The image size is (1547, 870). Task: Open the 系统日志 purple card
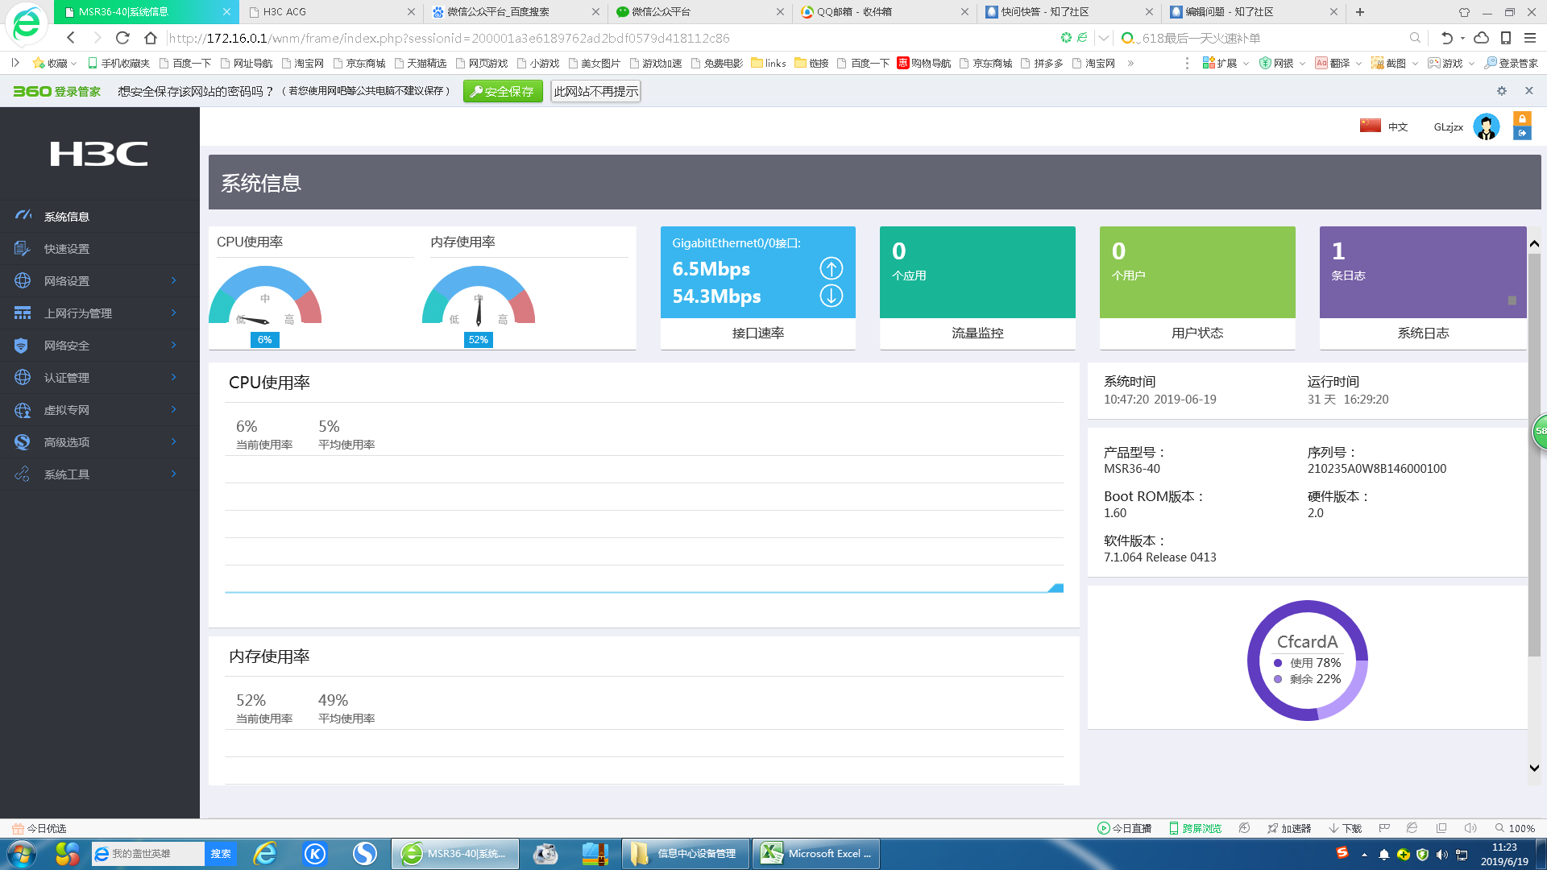pyautogui.click(x=1422, y=288)
